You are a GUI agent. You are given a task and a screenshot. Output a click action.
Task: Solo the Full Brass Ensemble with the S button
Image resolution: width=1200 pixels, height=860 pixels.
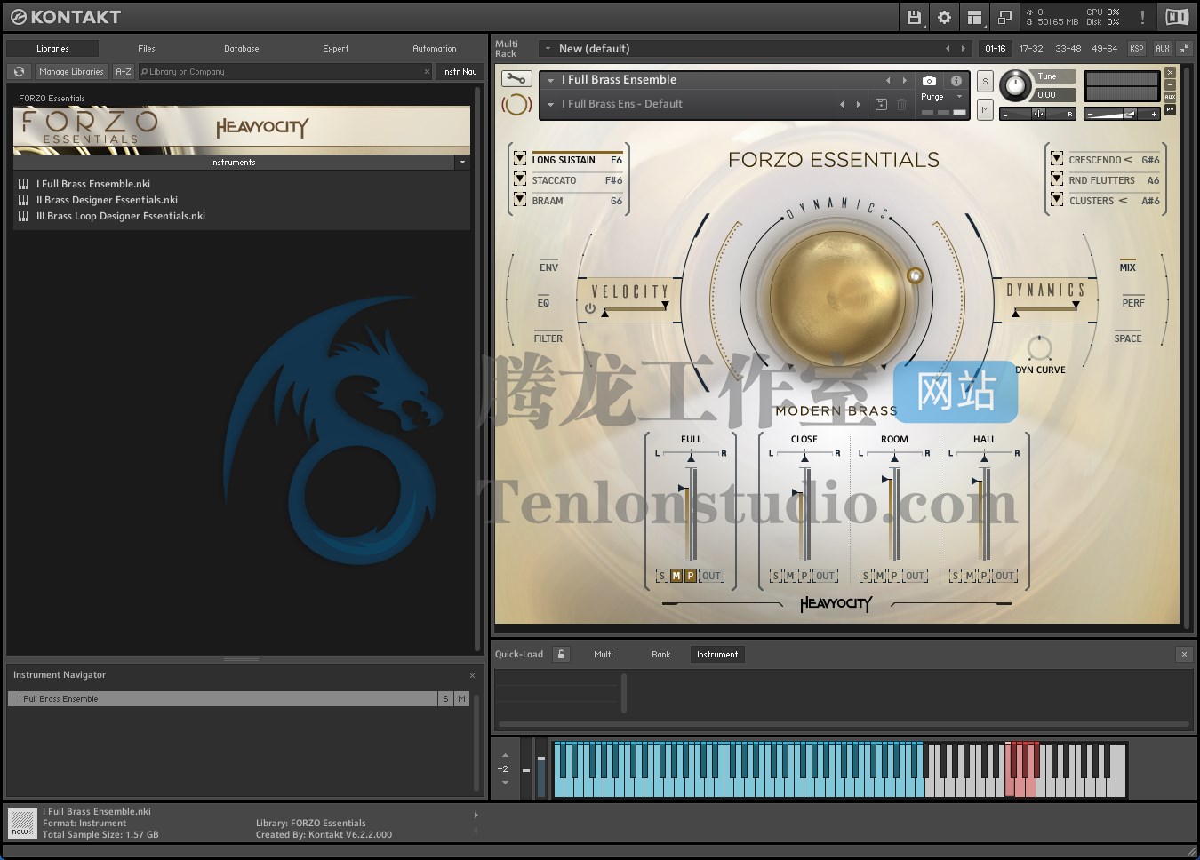coord(984,81)
